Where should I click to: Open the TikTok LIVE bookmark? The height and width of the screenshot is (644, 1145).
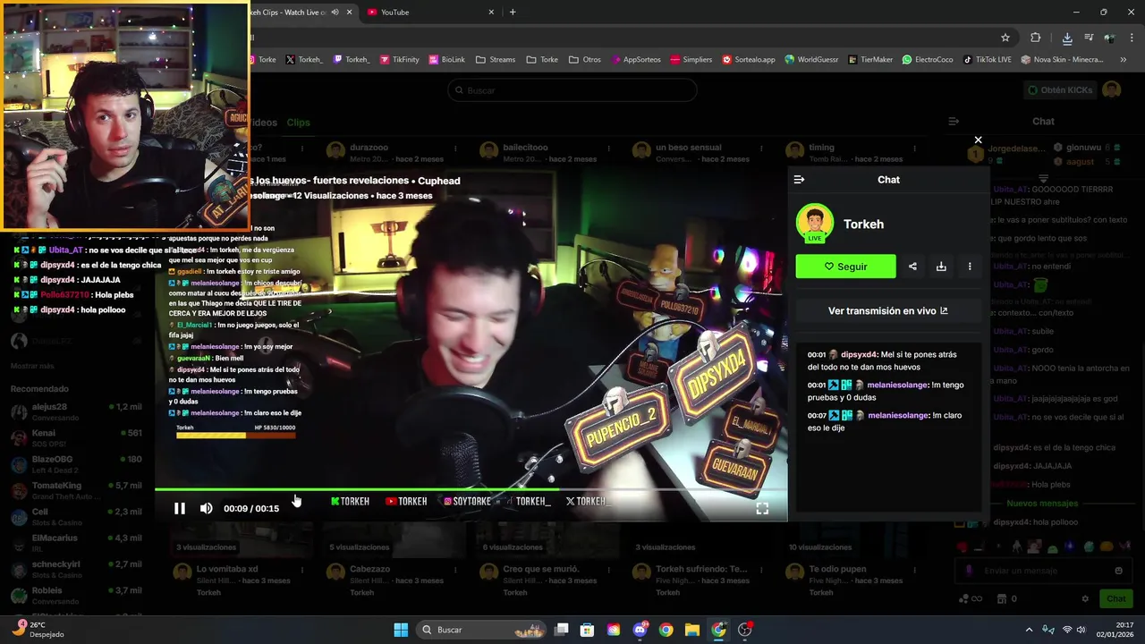click(x=988, y=59)
